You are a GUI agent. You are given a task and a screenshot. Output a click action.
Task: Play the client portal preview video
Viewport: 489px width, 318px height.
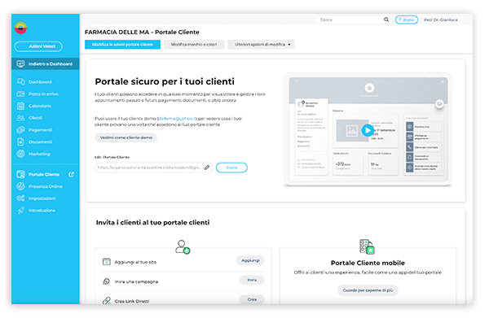368,130
